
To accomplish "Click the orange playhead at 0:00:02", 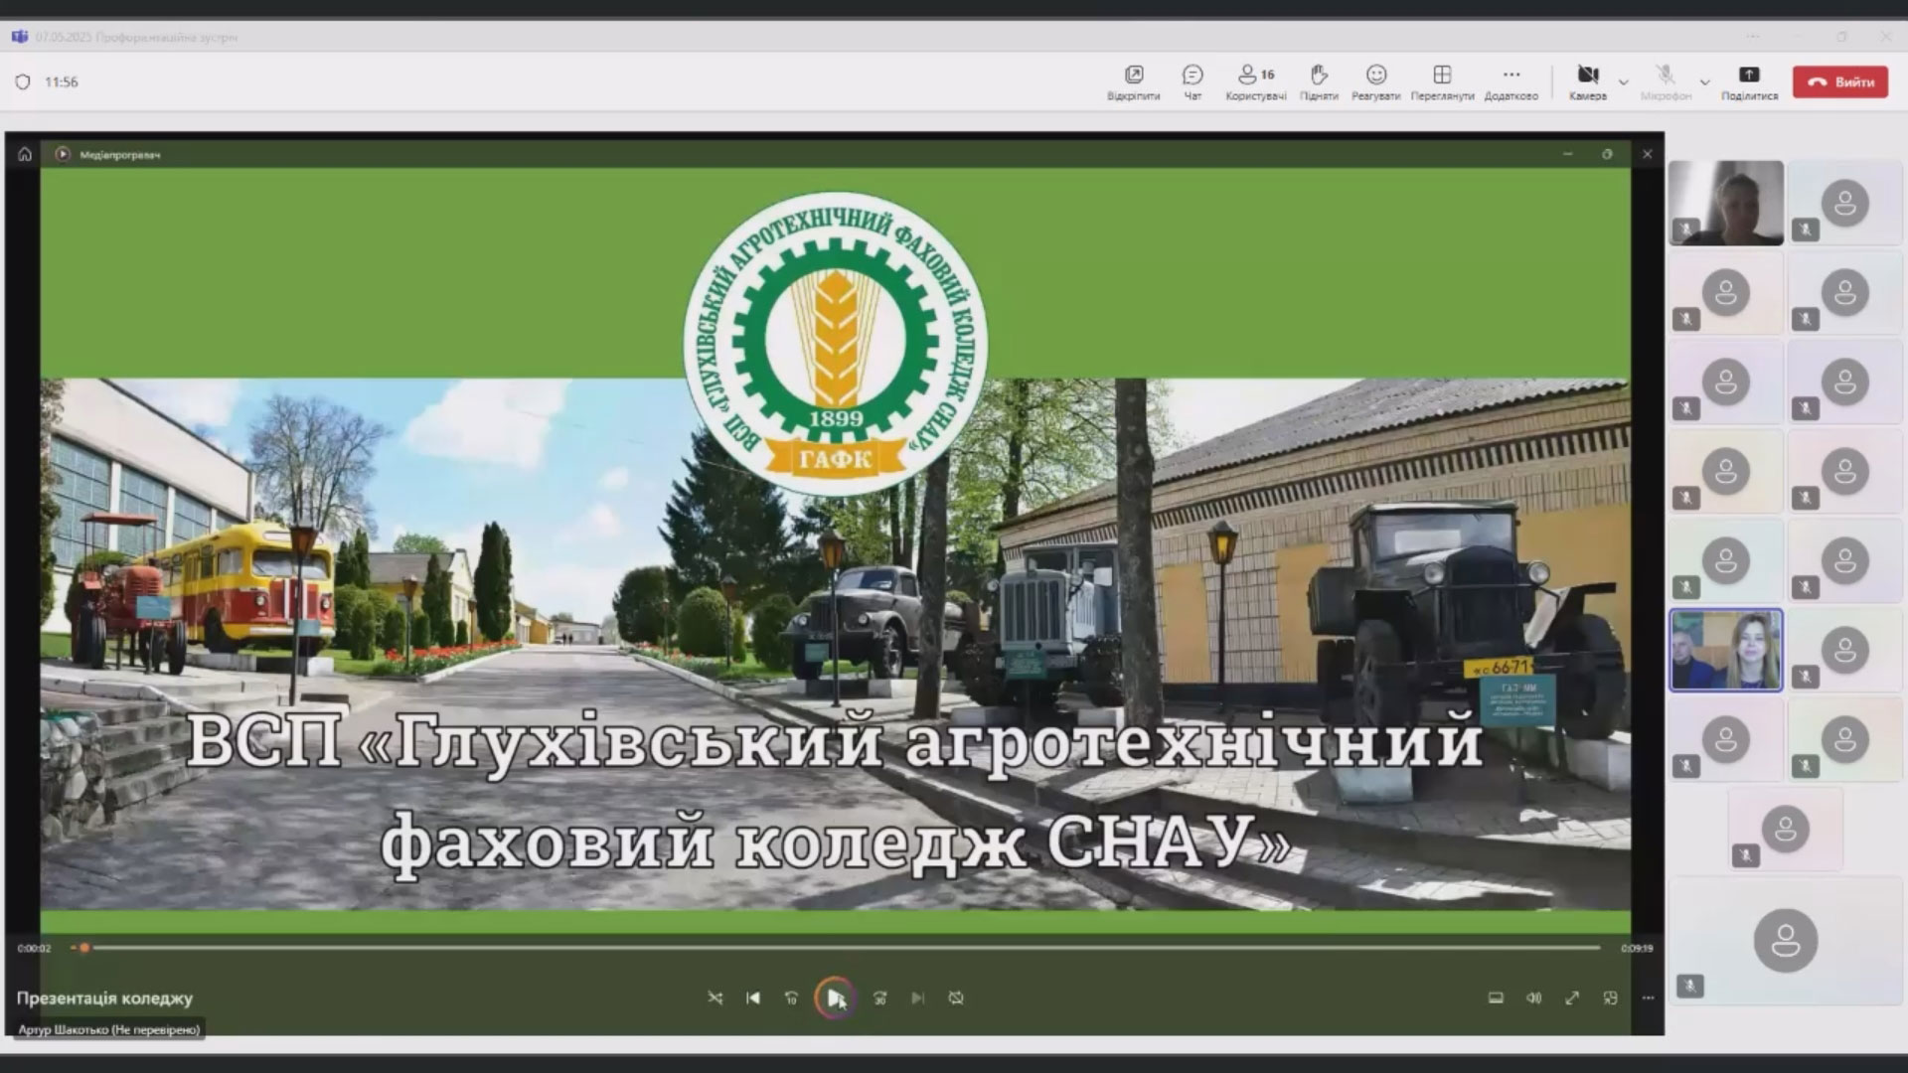I will (84, 948).
